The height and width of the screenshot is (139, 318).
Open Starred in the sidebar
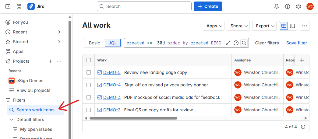(20, 42)
